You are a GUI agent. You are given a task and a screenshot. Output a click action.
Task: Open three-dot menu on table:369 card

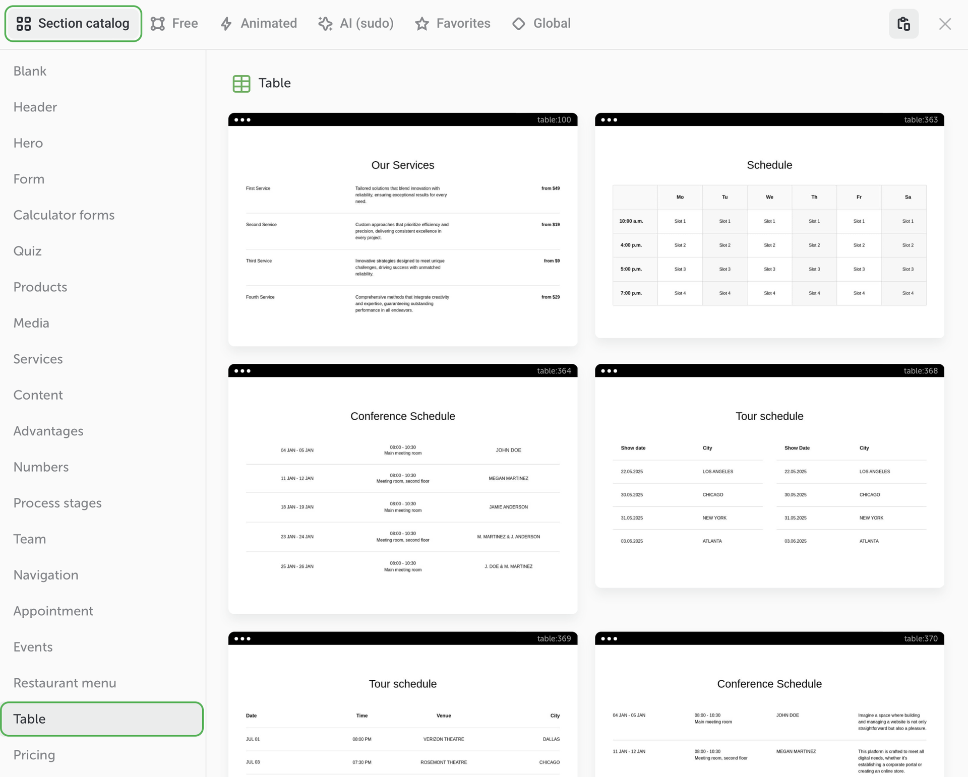243,638
